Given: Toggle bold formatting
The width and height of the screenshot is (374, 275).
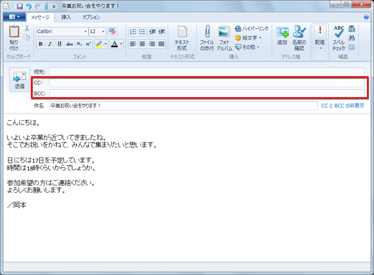Looking at the screenshot, I should (40, 44).
